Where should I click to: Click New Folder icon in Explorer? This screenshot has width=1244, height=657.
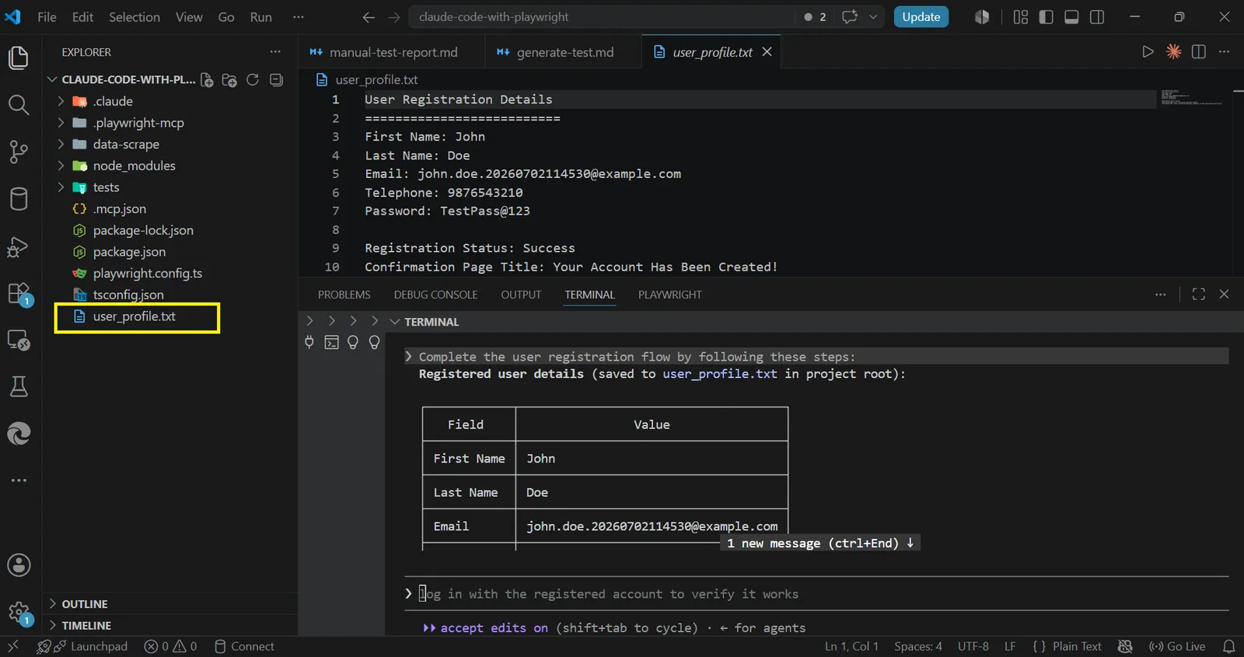tap(229, 80)
